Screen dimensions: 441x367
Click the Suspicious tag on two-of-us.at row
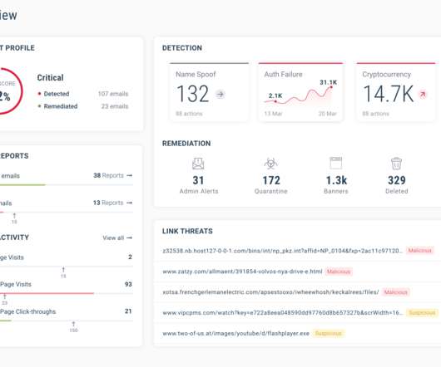tap(328, 333)
